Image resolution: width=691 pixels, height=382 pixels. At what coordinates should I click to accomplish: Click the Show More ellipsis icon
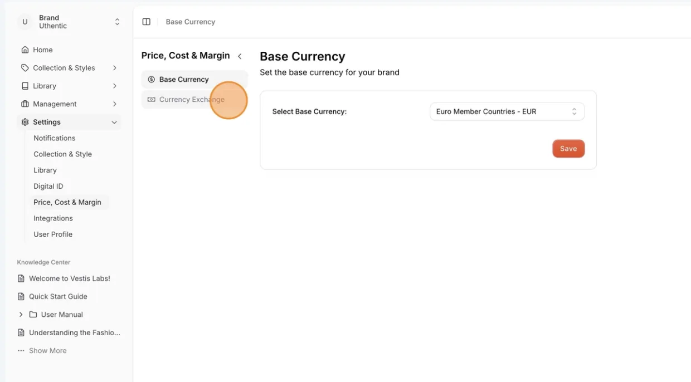tap(21, 351)
